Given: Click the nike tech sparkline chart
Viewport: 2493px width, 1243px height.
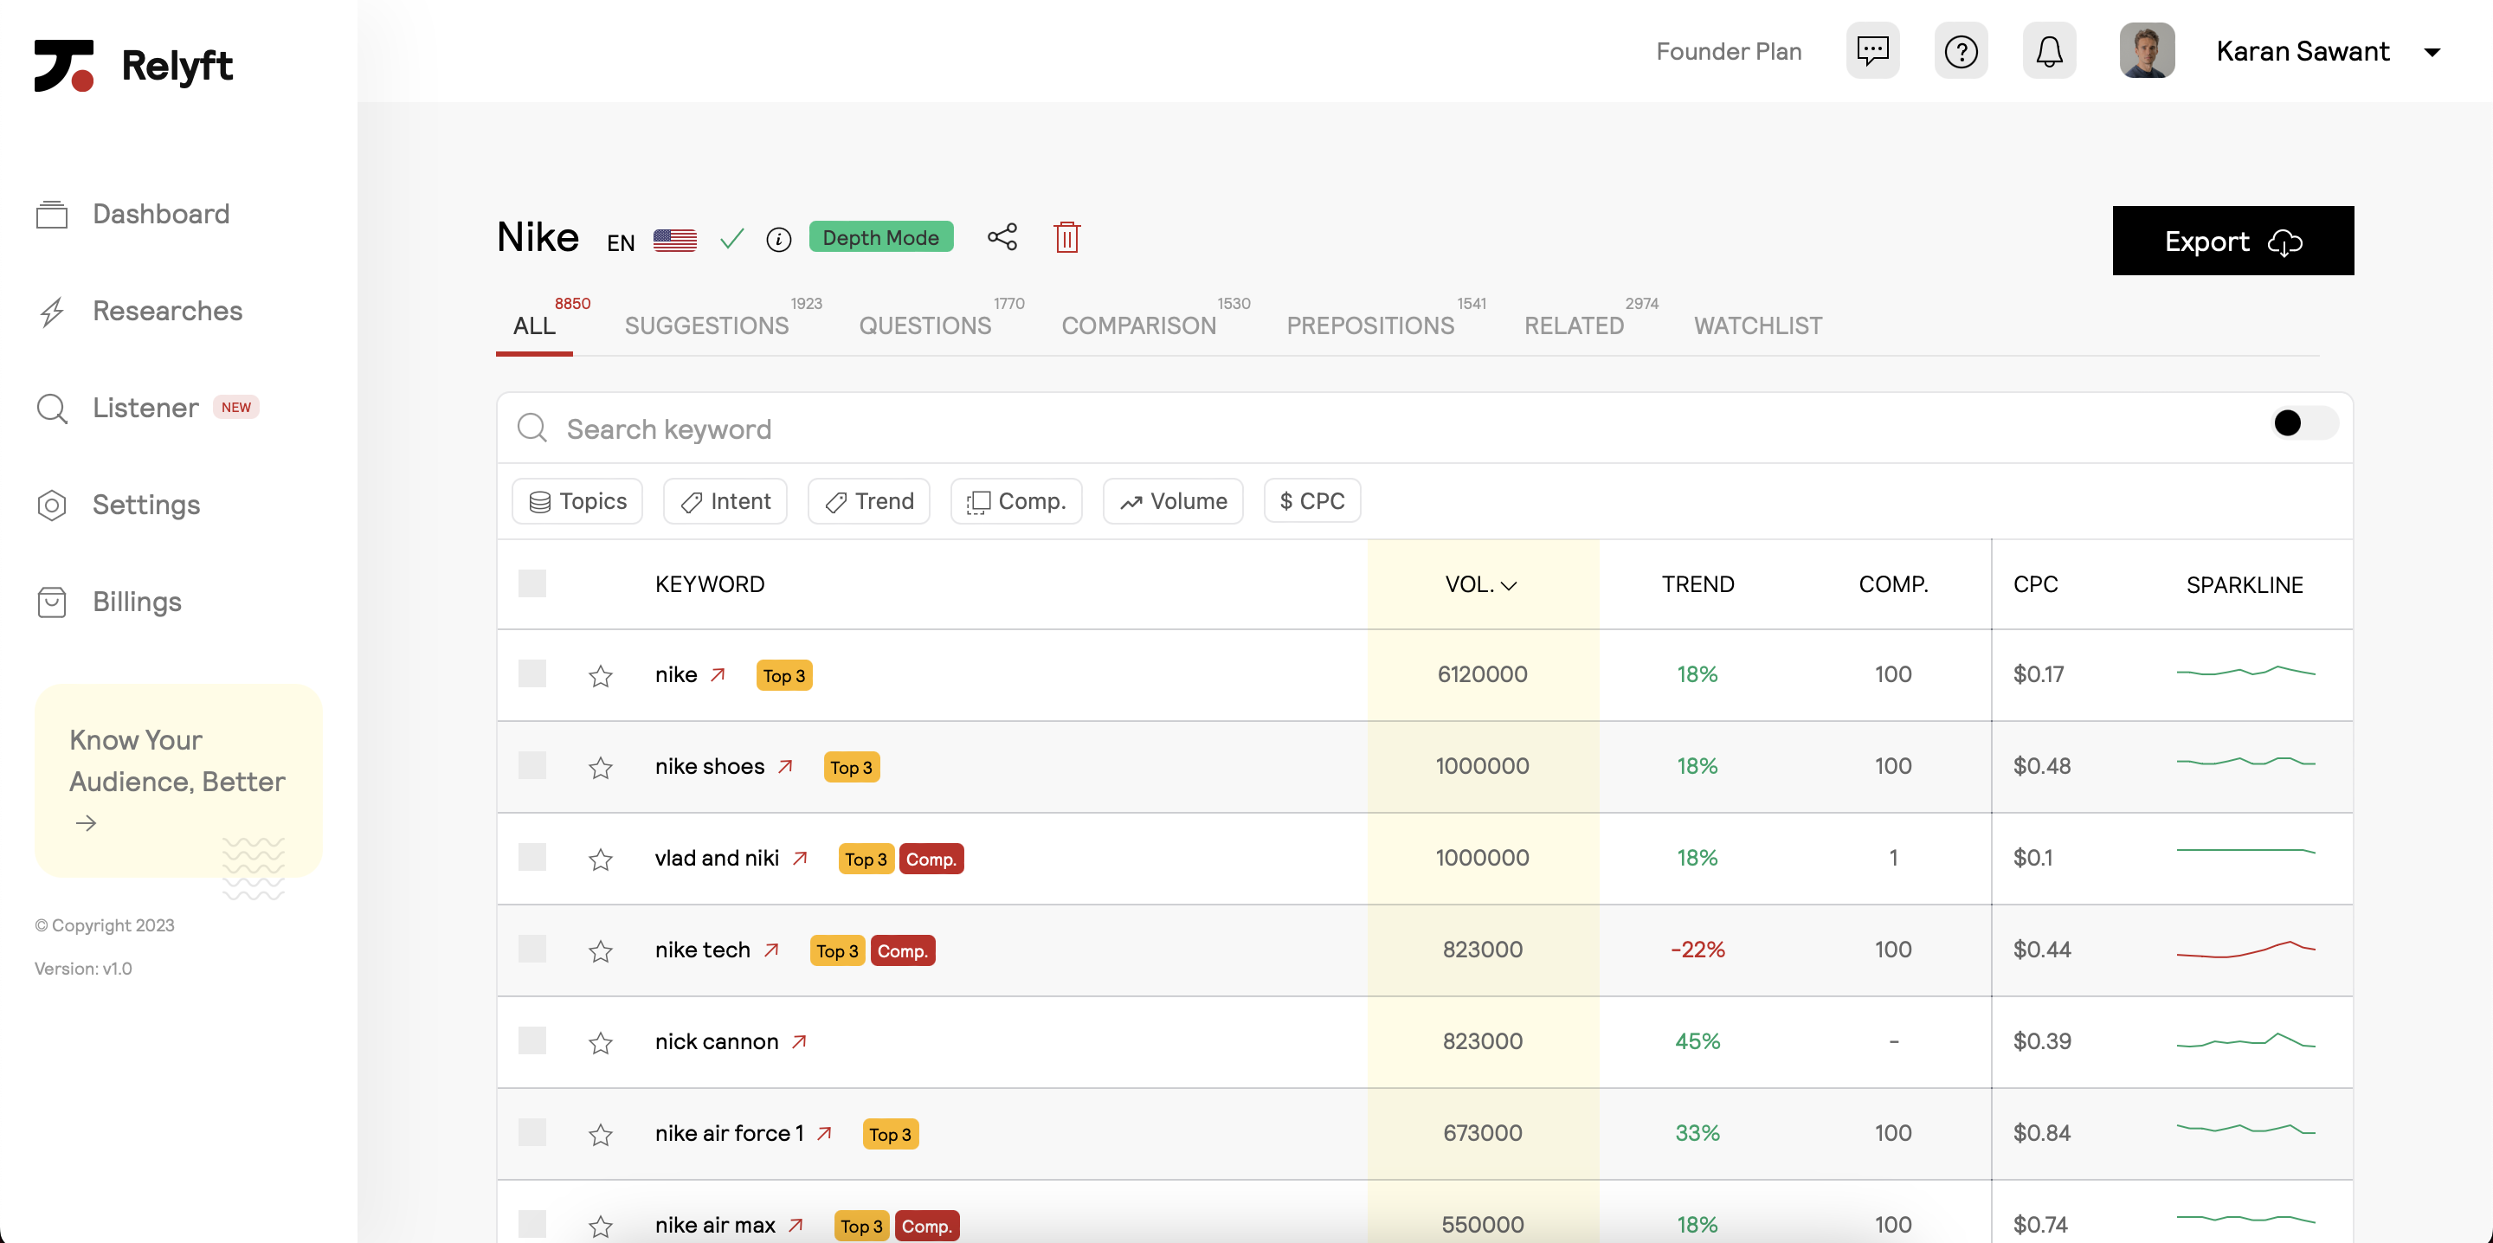Looking at the screenshot, I should (x=2245, y=949).
